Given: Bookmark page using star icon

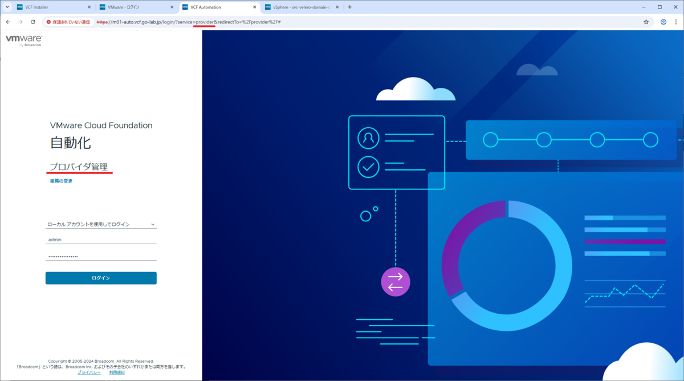Looking at the screenshot, I should click(x=646, y=22).
